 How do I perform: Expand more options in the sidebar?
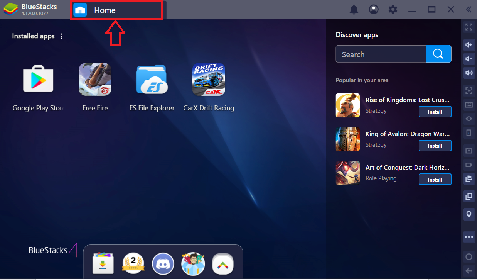click(469, 236)
